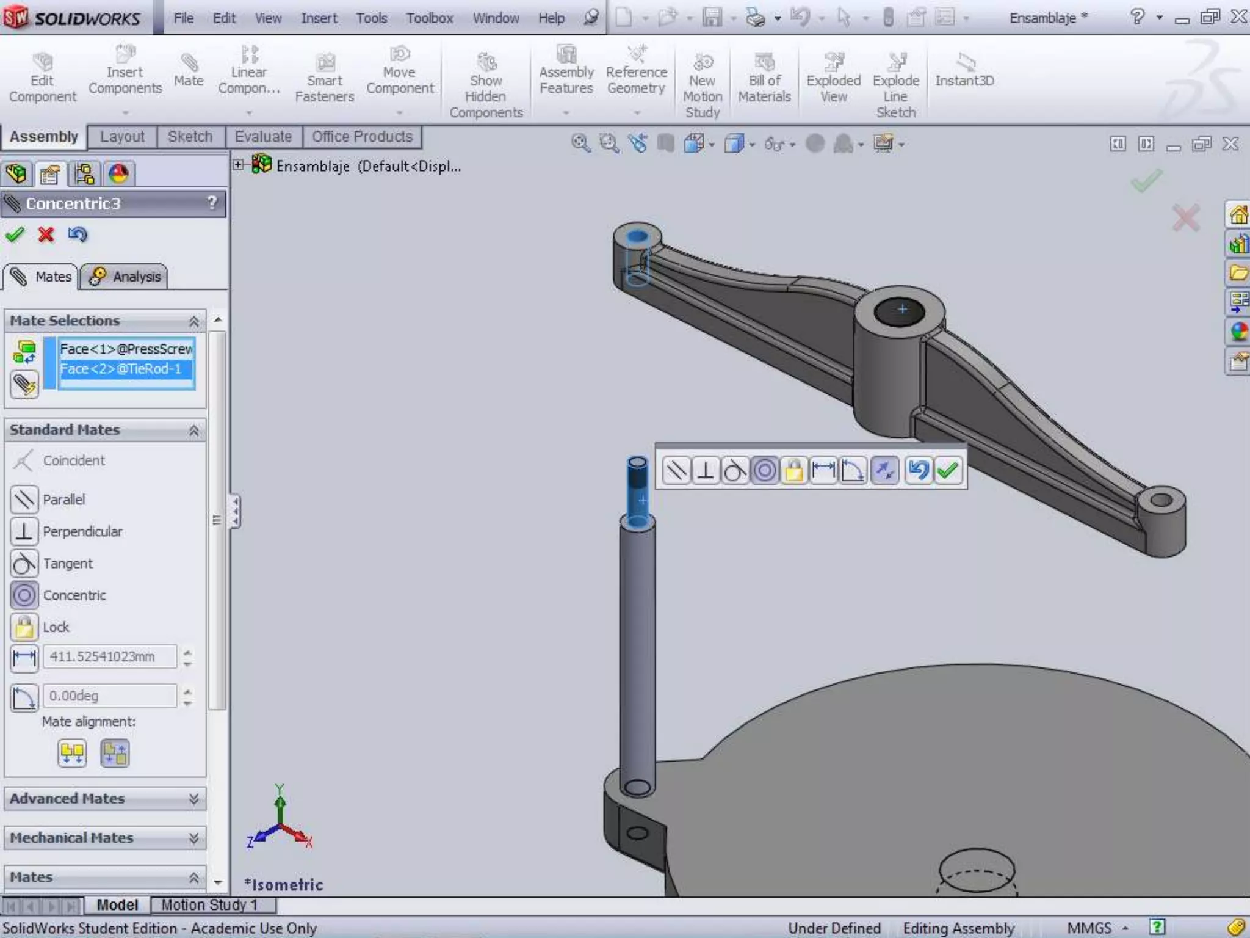Click the PropertyManager vertical scrollbar
Screen dimensions: 1250x938
tap(217, 519)
